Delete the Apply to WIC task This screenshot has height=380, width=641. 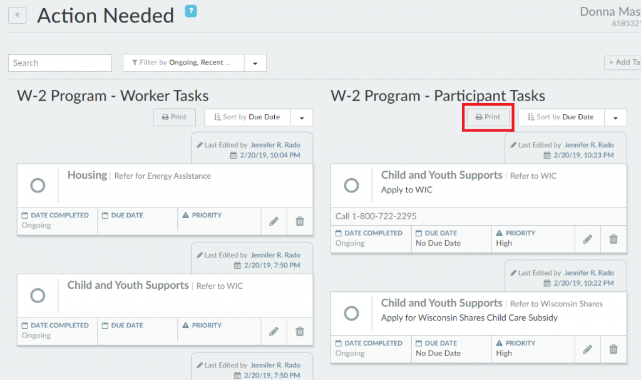613,239
